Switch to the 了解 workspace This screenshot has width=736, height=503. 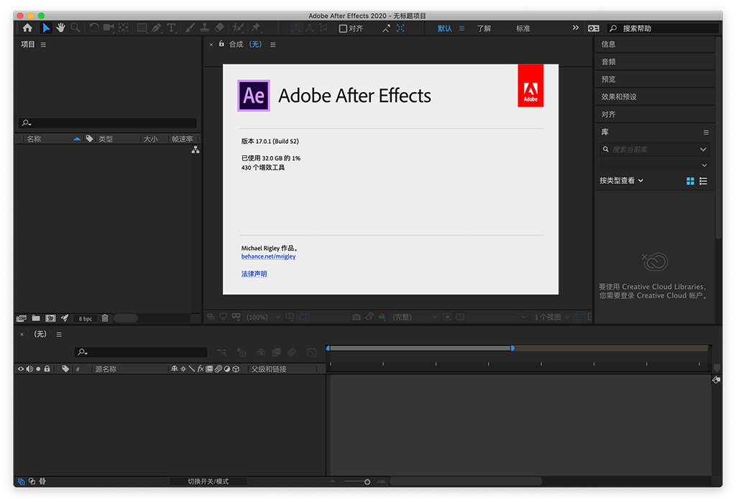(x=484, y=29)
